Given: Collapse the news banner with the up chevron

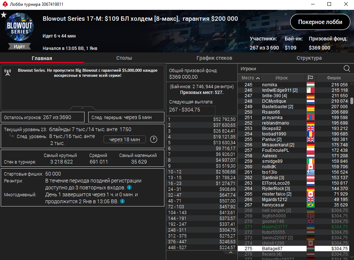Looking at the screenshot, I should tap(82, 108).
